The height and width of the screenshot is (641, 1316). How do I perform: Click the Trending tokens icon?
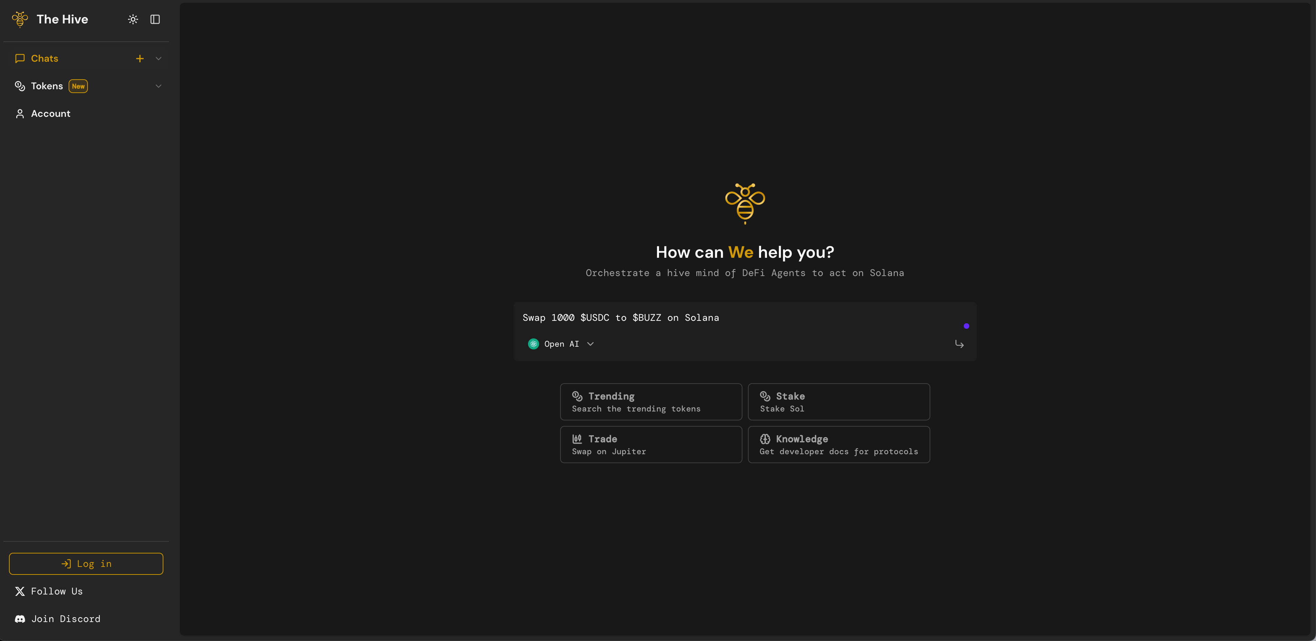(577, 395)
